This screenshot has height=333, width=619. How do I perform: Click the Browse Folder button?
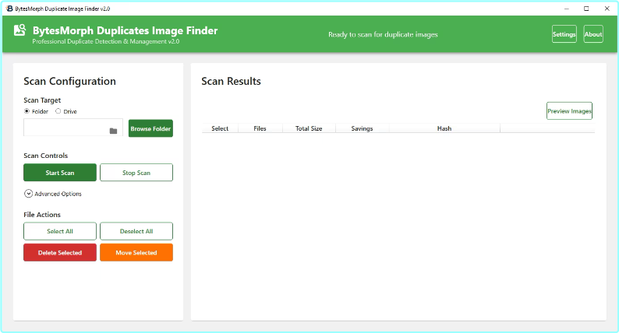click(x=150, y=128)
